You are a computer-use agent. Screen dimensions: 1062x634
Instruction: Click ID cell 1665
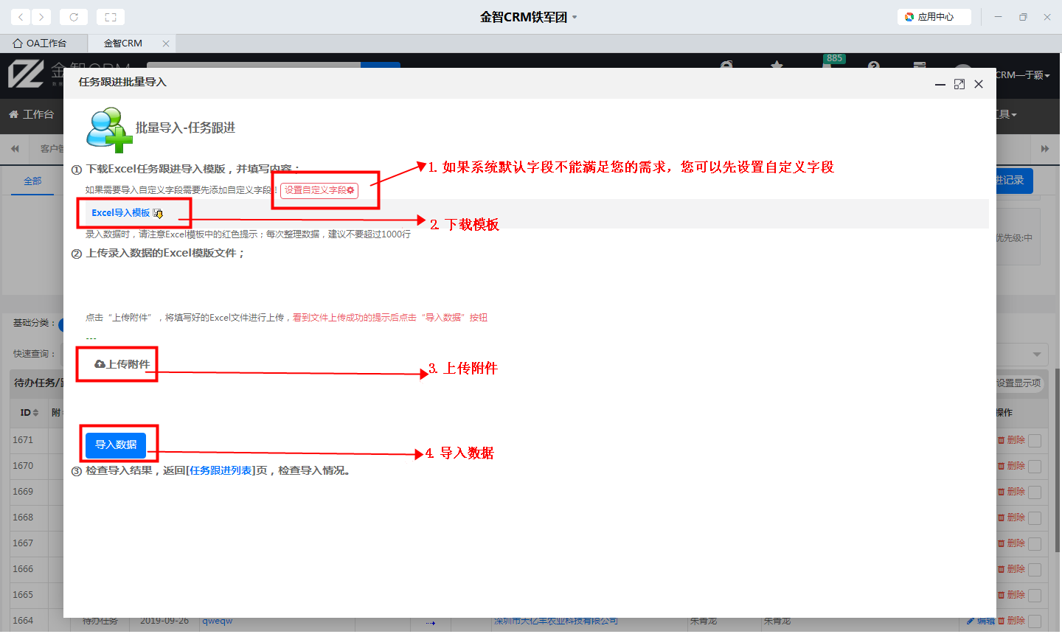(x=23, y=595)
